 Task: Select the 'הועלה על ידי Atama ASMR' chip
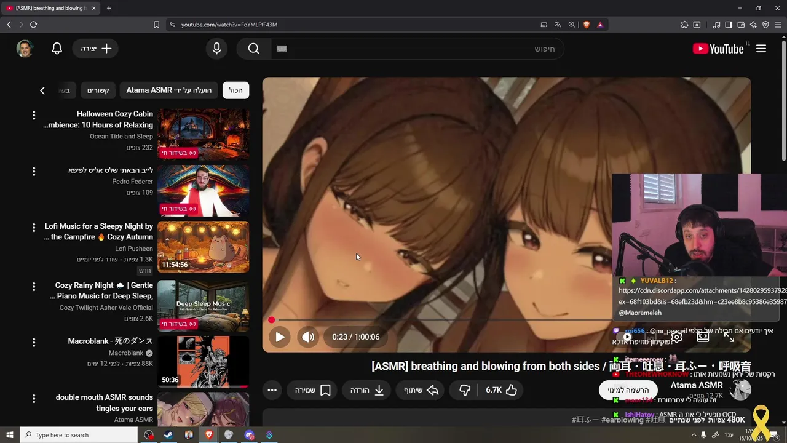coord(168,90)
